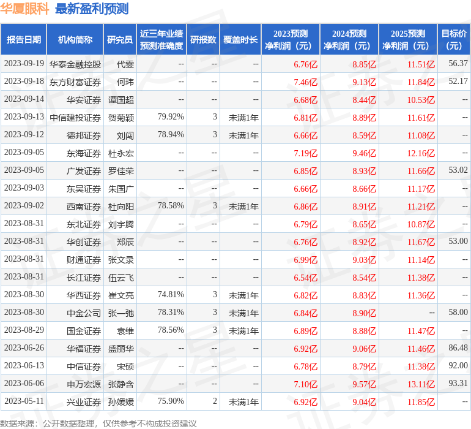Select institution 中信证券

84,366
